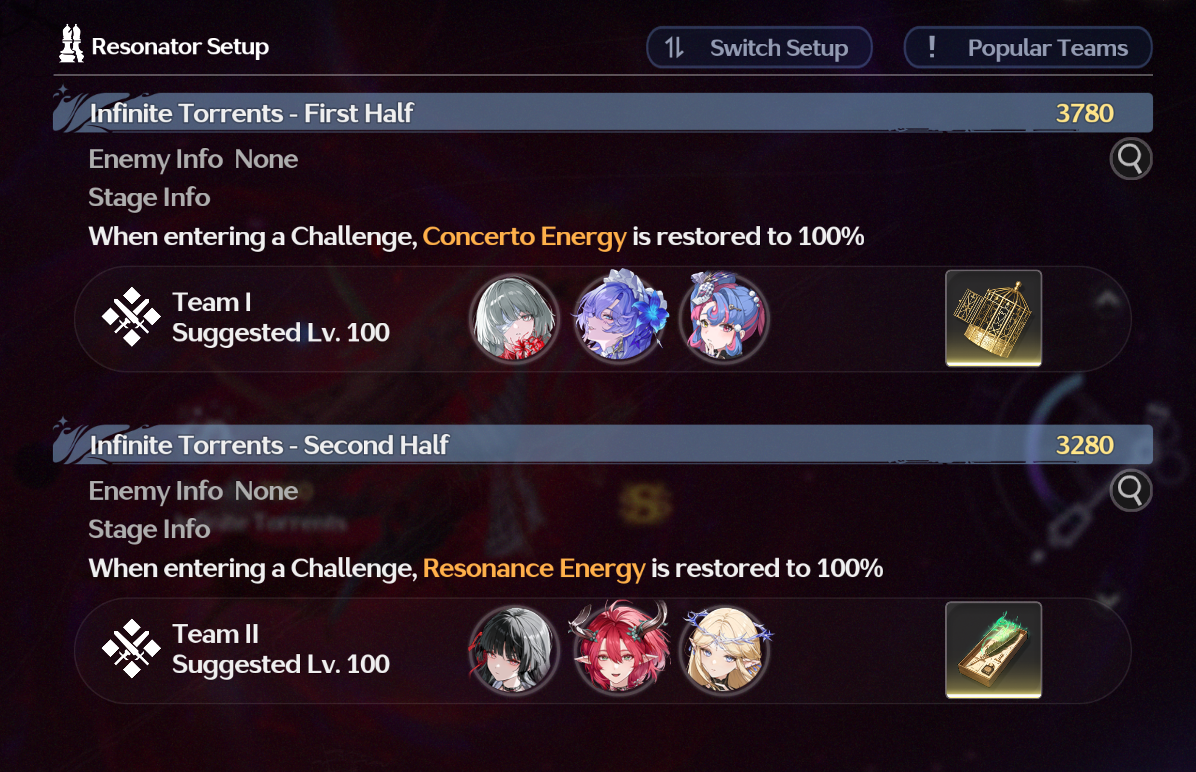Select blue-and-pink-haired resonator in Team I
The image size is (1196, 772).
724,317
